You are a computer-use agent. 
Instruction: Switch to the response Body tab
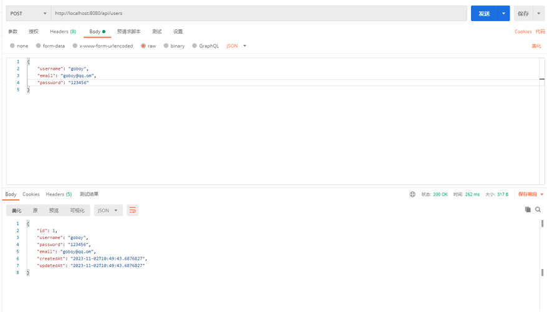(x=11, y=194)
